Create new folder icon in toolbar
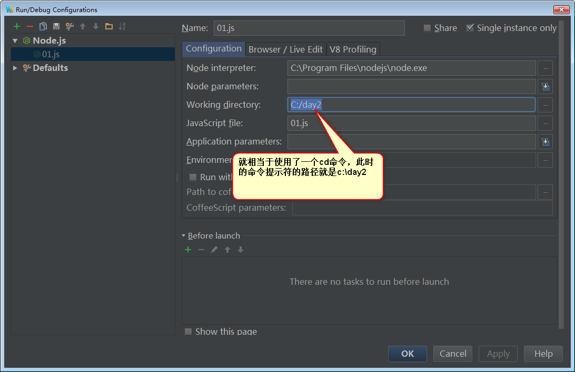The image size is (575, 372). click(x=109, y=26)
